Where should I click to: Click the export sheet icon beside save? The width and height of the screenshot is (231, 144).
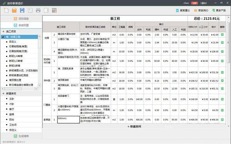30,10
